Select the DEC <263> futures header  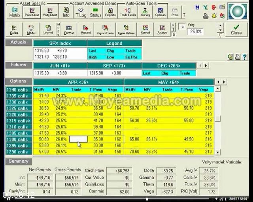tap(169, 66)
